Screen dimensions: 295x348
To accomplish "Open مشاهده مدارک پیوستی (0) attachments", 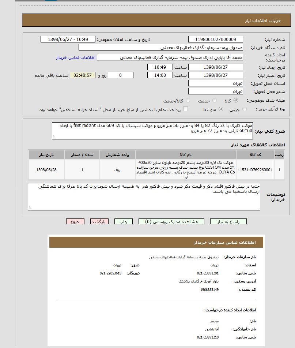I will coord(171,221).
